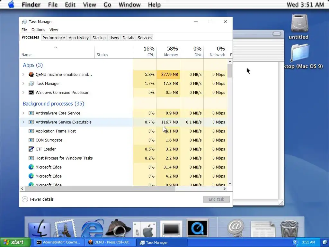Sort processes by Disk column header
The image size is (329, 247).
(x=192, y=51)
